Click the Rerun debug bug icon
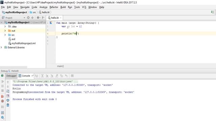Image resolution: width=216 pixels, height=121 pixels. tap(2, 76)
